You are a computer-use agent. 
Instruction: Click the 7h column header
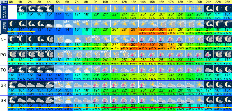pyautogui.click(x=77, y=2)
